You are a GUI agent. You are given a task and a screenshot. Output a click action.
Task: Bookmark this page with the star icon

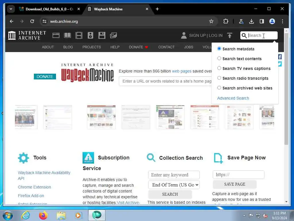[x=211, y=21]
